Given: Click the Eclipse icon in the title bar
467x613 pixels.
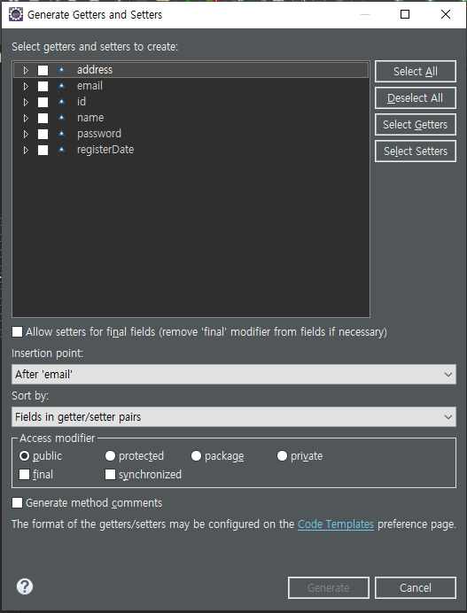Looking at the screenshot, I should coord(16,14).
